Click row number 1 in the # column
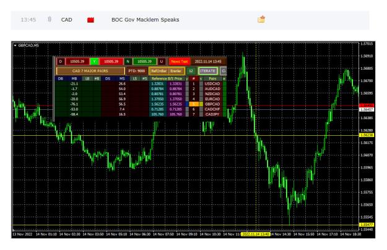The height and width of the screenshot is (250, 387). coord(194,84)
